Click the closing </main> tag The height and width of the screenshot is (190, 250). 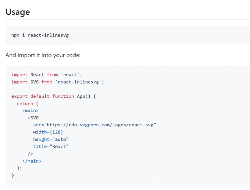click(x=32, y=161)
